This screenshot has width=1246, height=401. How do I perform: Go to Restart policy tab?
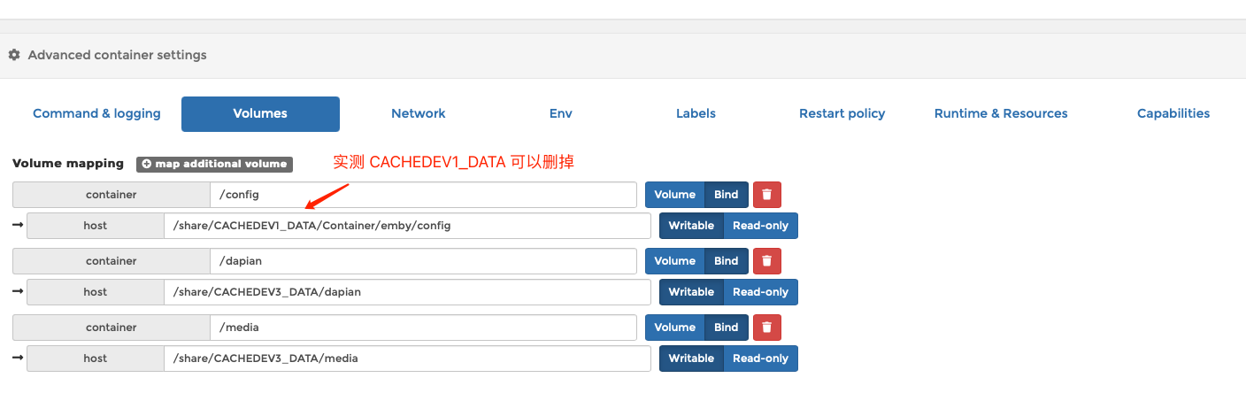842,113
